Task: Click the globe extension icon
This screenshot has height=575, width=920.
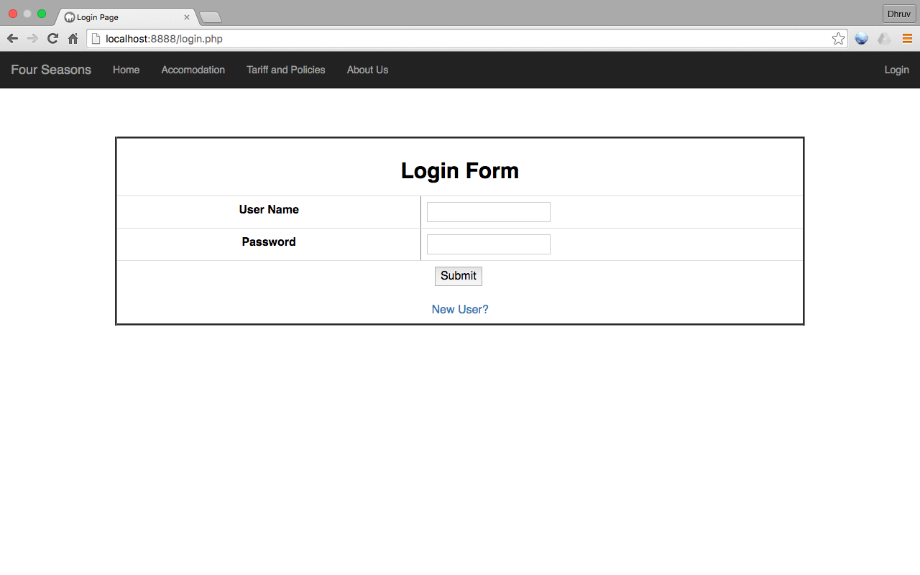Action: coord(861,39)
